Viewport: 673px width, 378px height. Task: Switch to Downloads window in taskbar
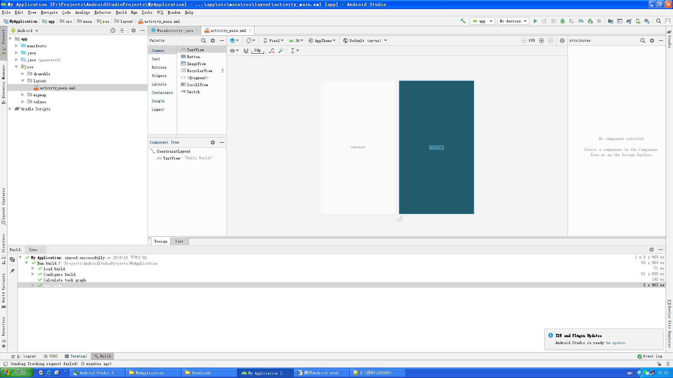pyautogui.click(x=209, y=373)
